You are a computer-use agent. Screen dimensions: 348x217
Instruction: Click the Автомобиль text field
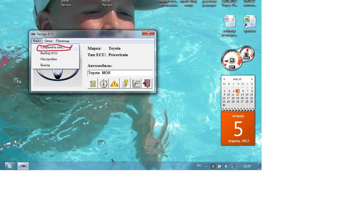pyautogui.click(x=120, y=73)
